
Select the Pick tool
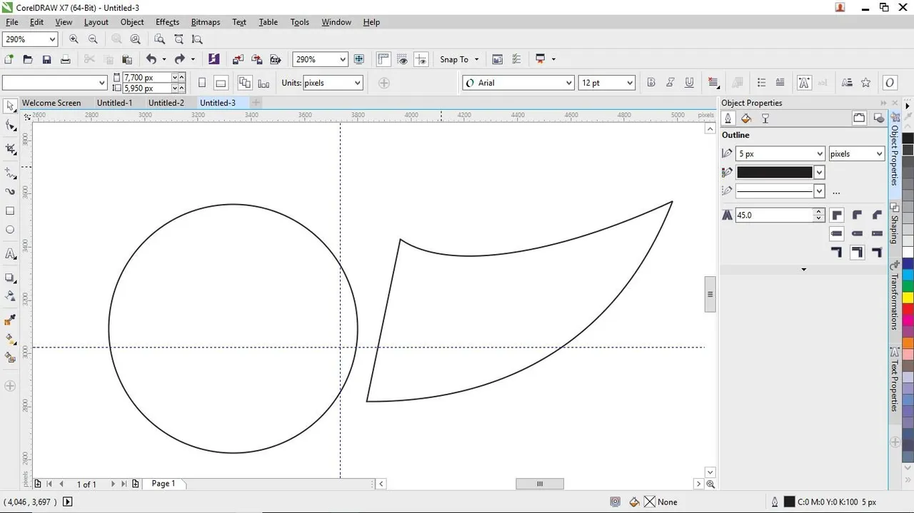tap(10, 106)
